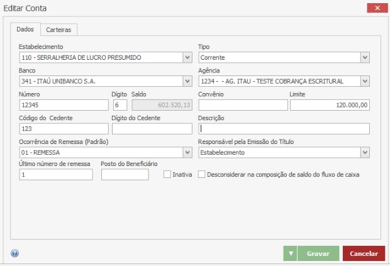
Task: Expand Ocorrência de Remessa dropdown
Action: (187, 152)
